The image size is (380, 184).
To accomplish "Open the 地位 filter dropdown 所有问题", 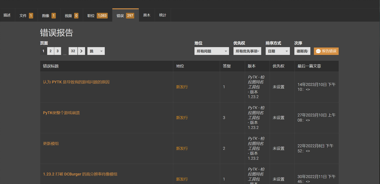I will click(x=212, y=51).
